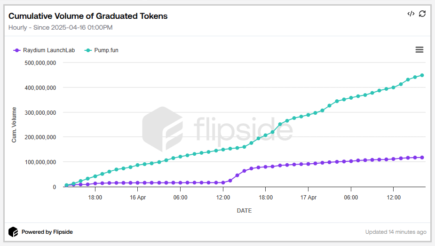Click the embed code icon
435x246 pixels.
[411, 14]
